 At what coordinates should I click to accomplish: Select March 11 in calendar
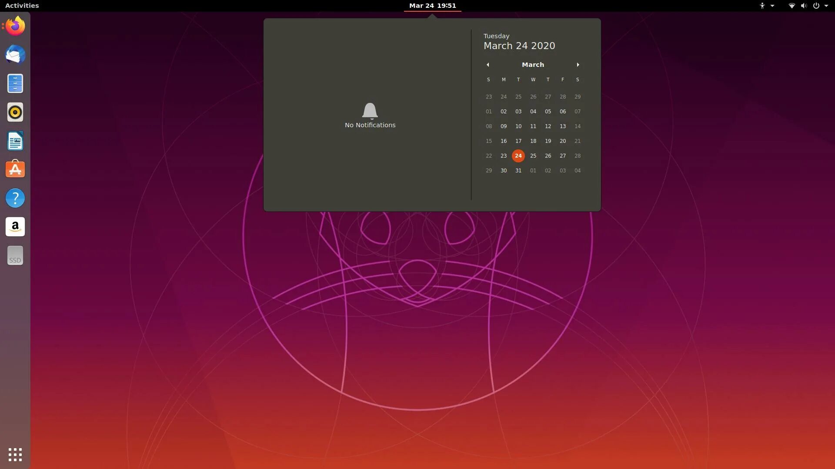(x=533, y=126)
